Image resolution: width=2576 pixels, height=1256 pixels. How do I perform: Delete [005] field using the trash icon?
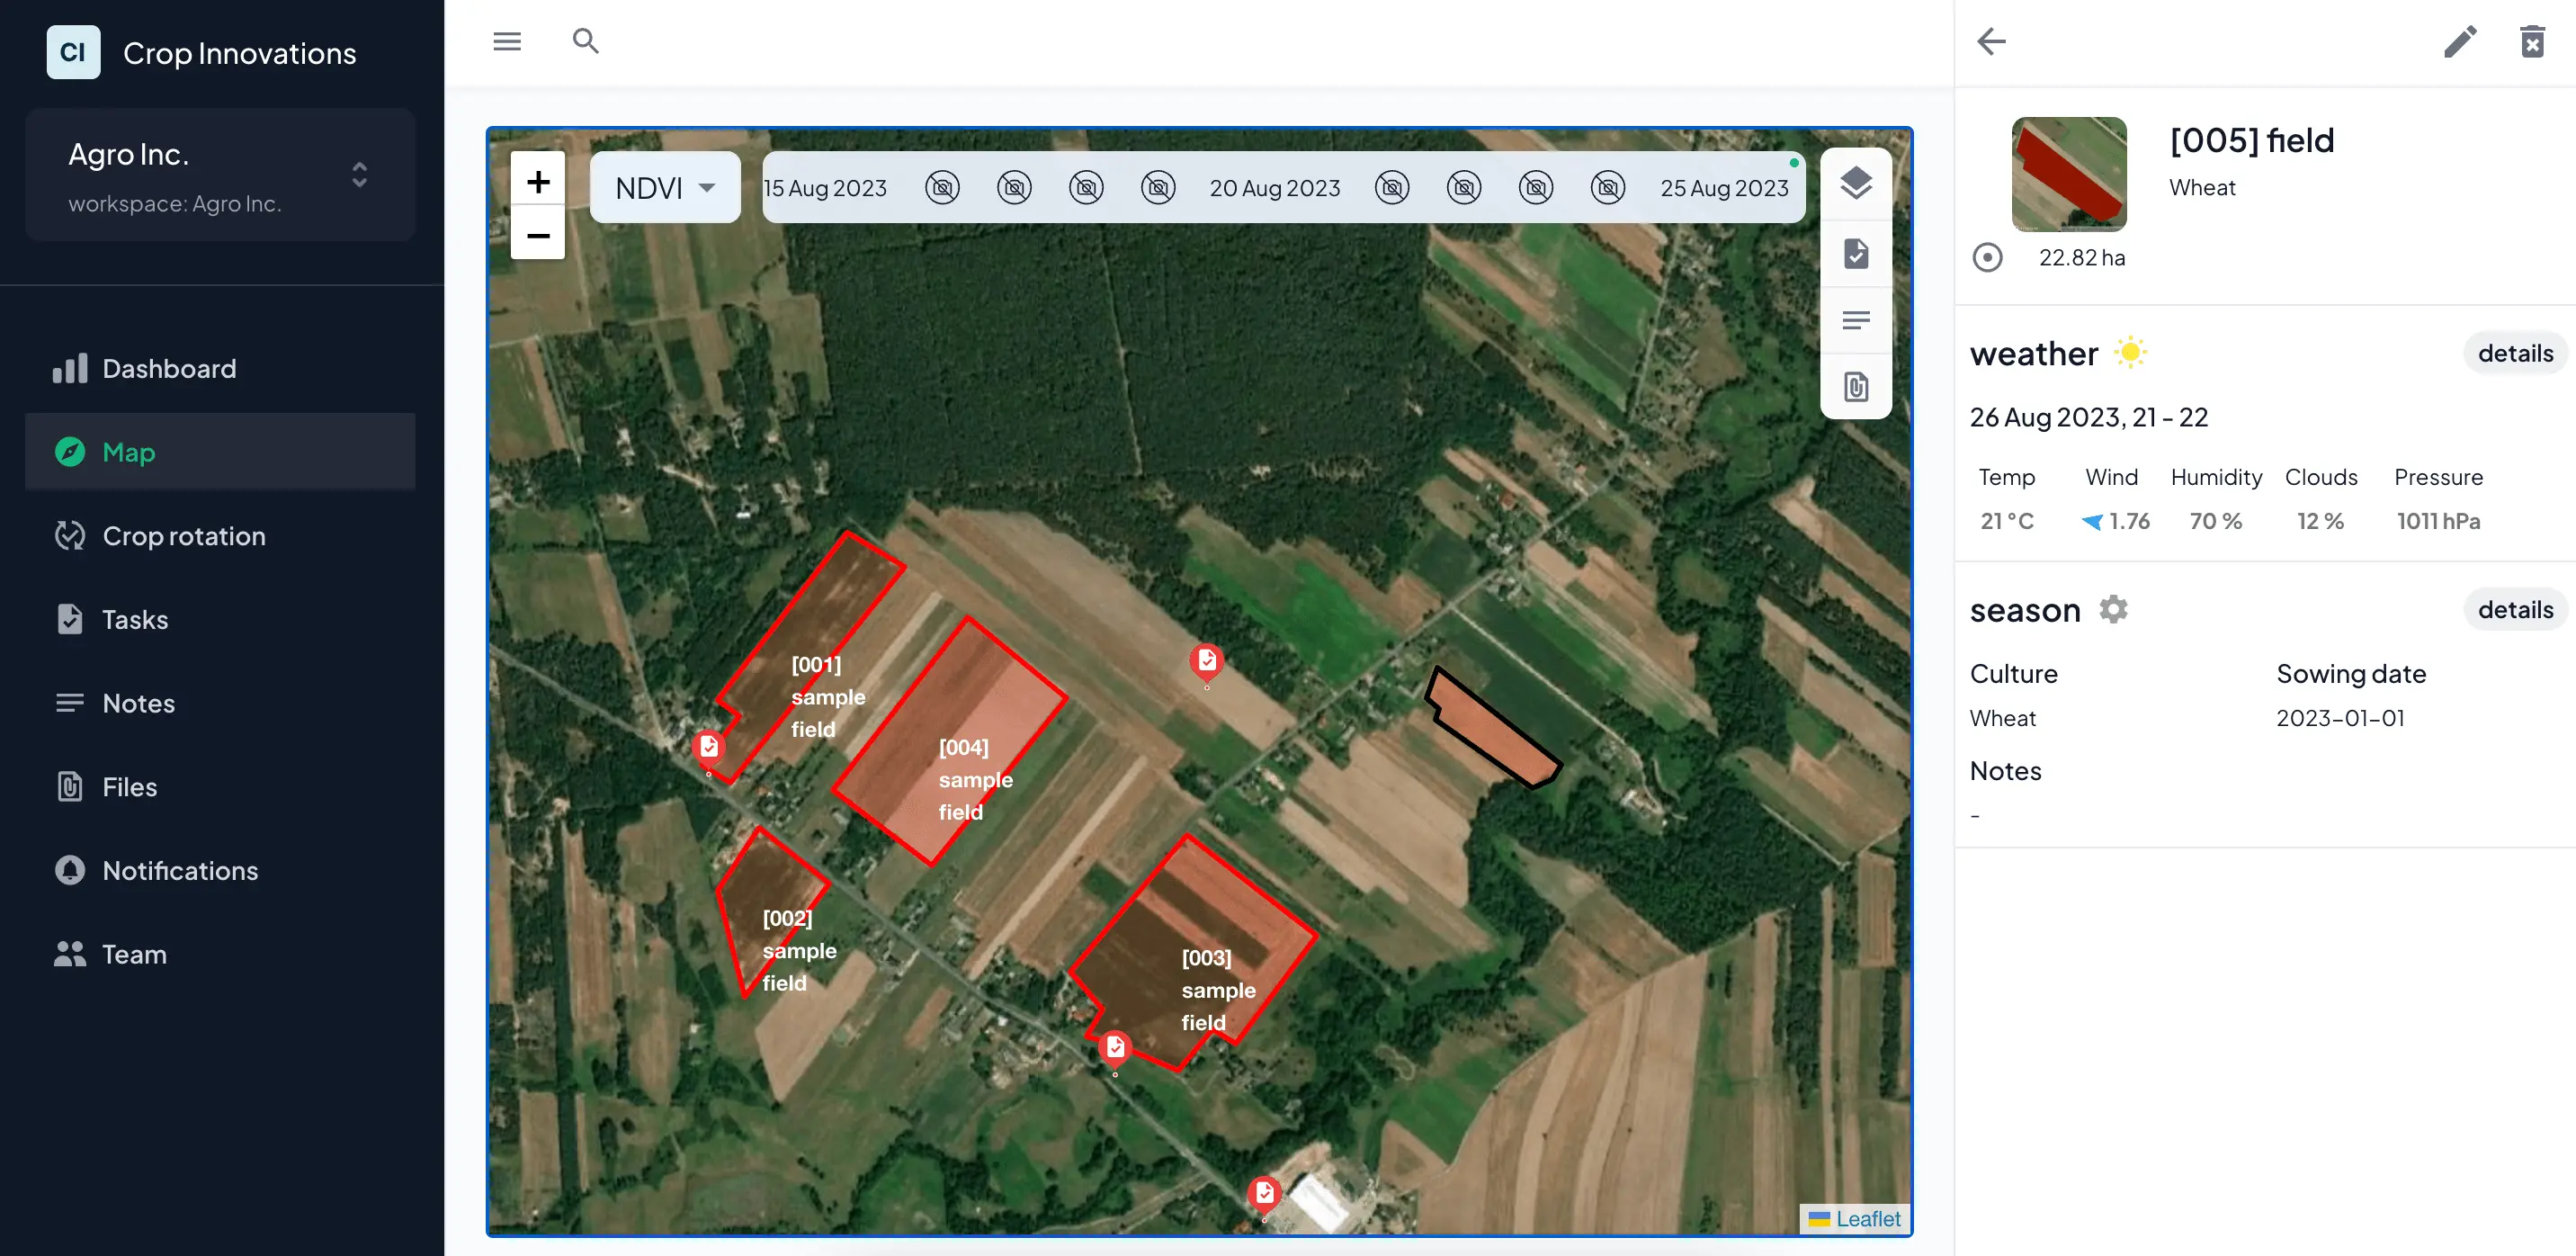tap(2532, 41)
